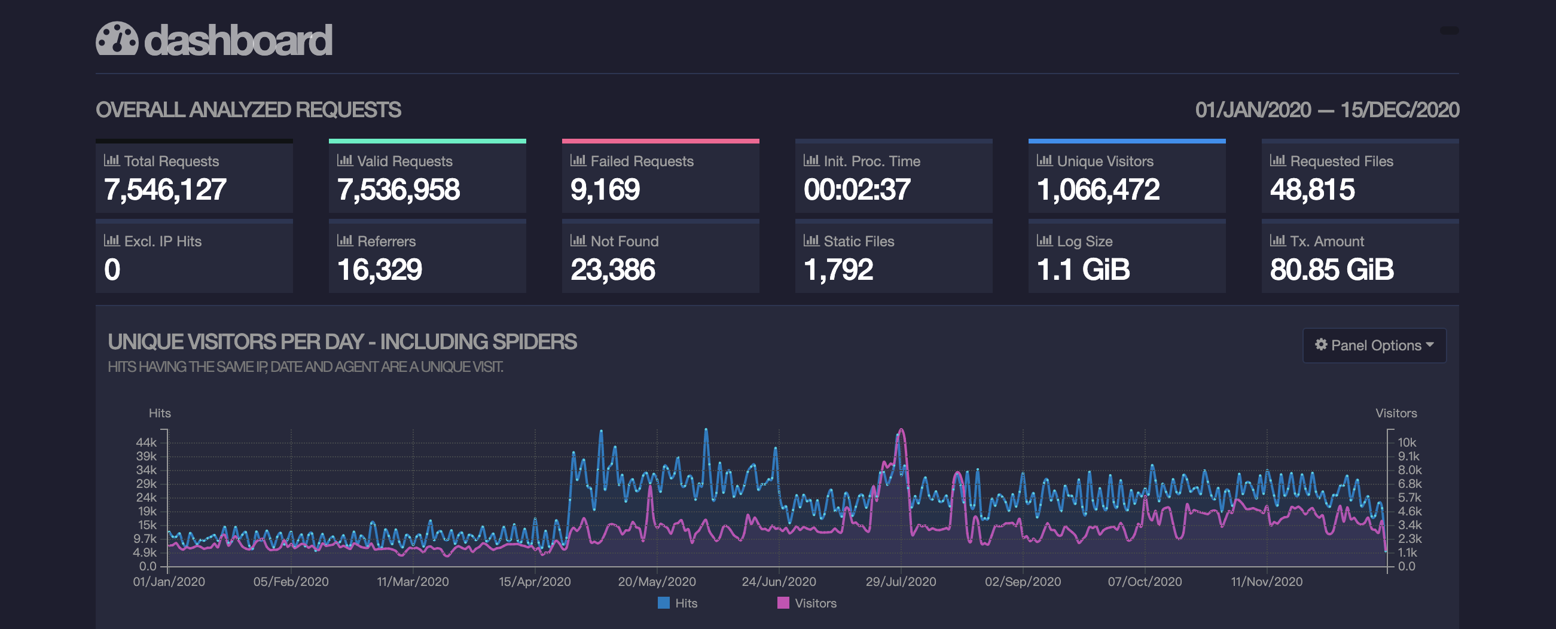Click the chart icon beside Not Found
Image resolution: width=1556 pixels, height=629 pixels.
pyautogui.click(x=578, y=240)
